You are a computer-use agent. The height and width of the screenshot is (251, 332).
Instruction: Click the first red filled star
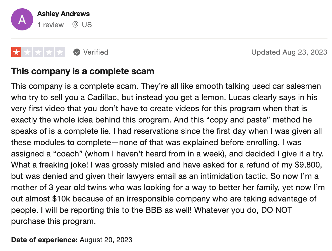coord(16,52)
